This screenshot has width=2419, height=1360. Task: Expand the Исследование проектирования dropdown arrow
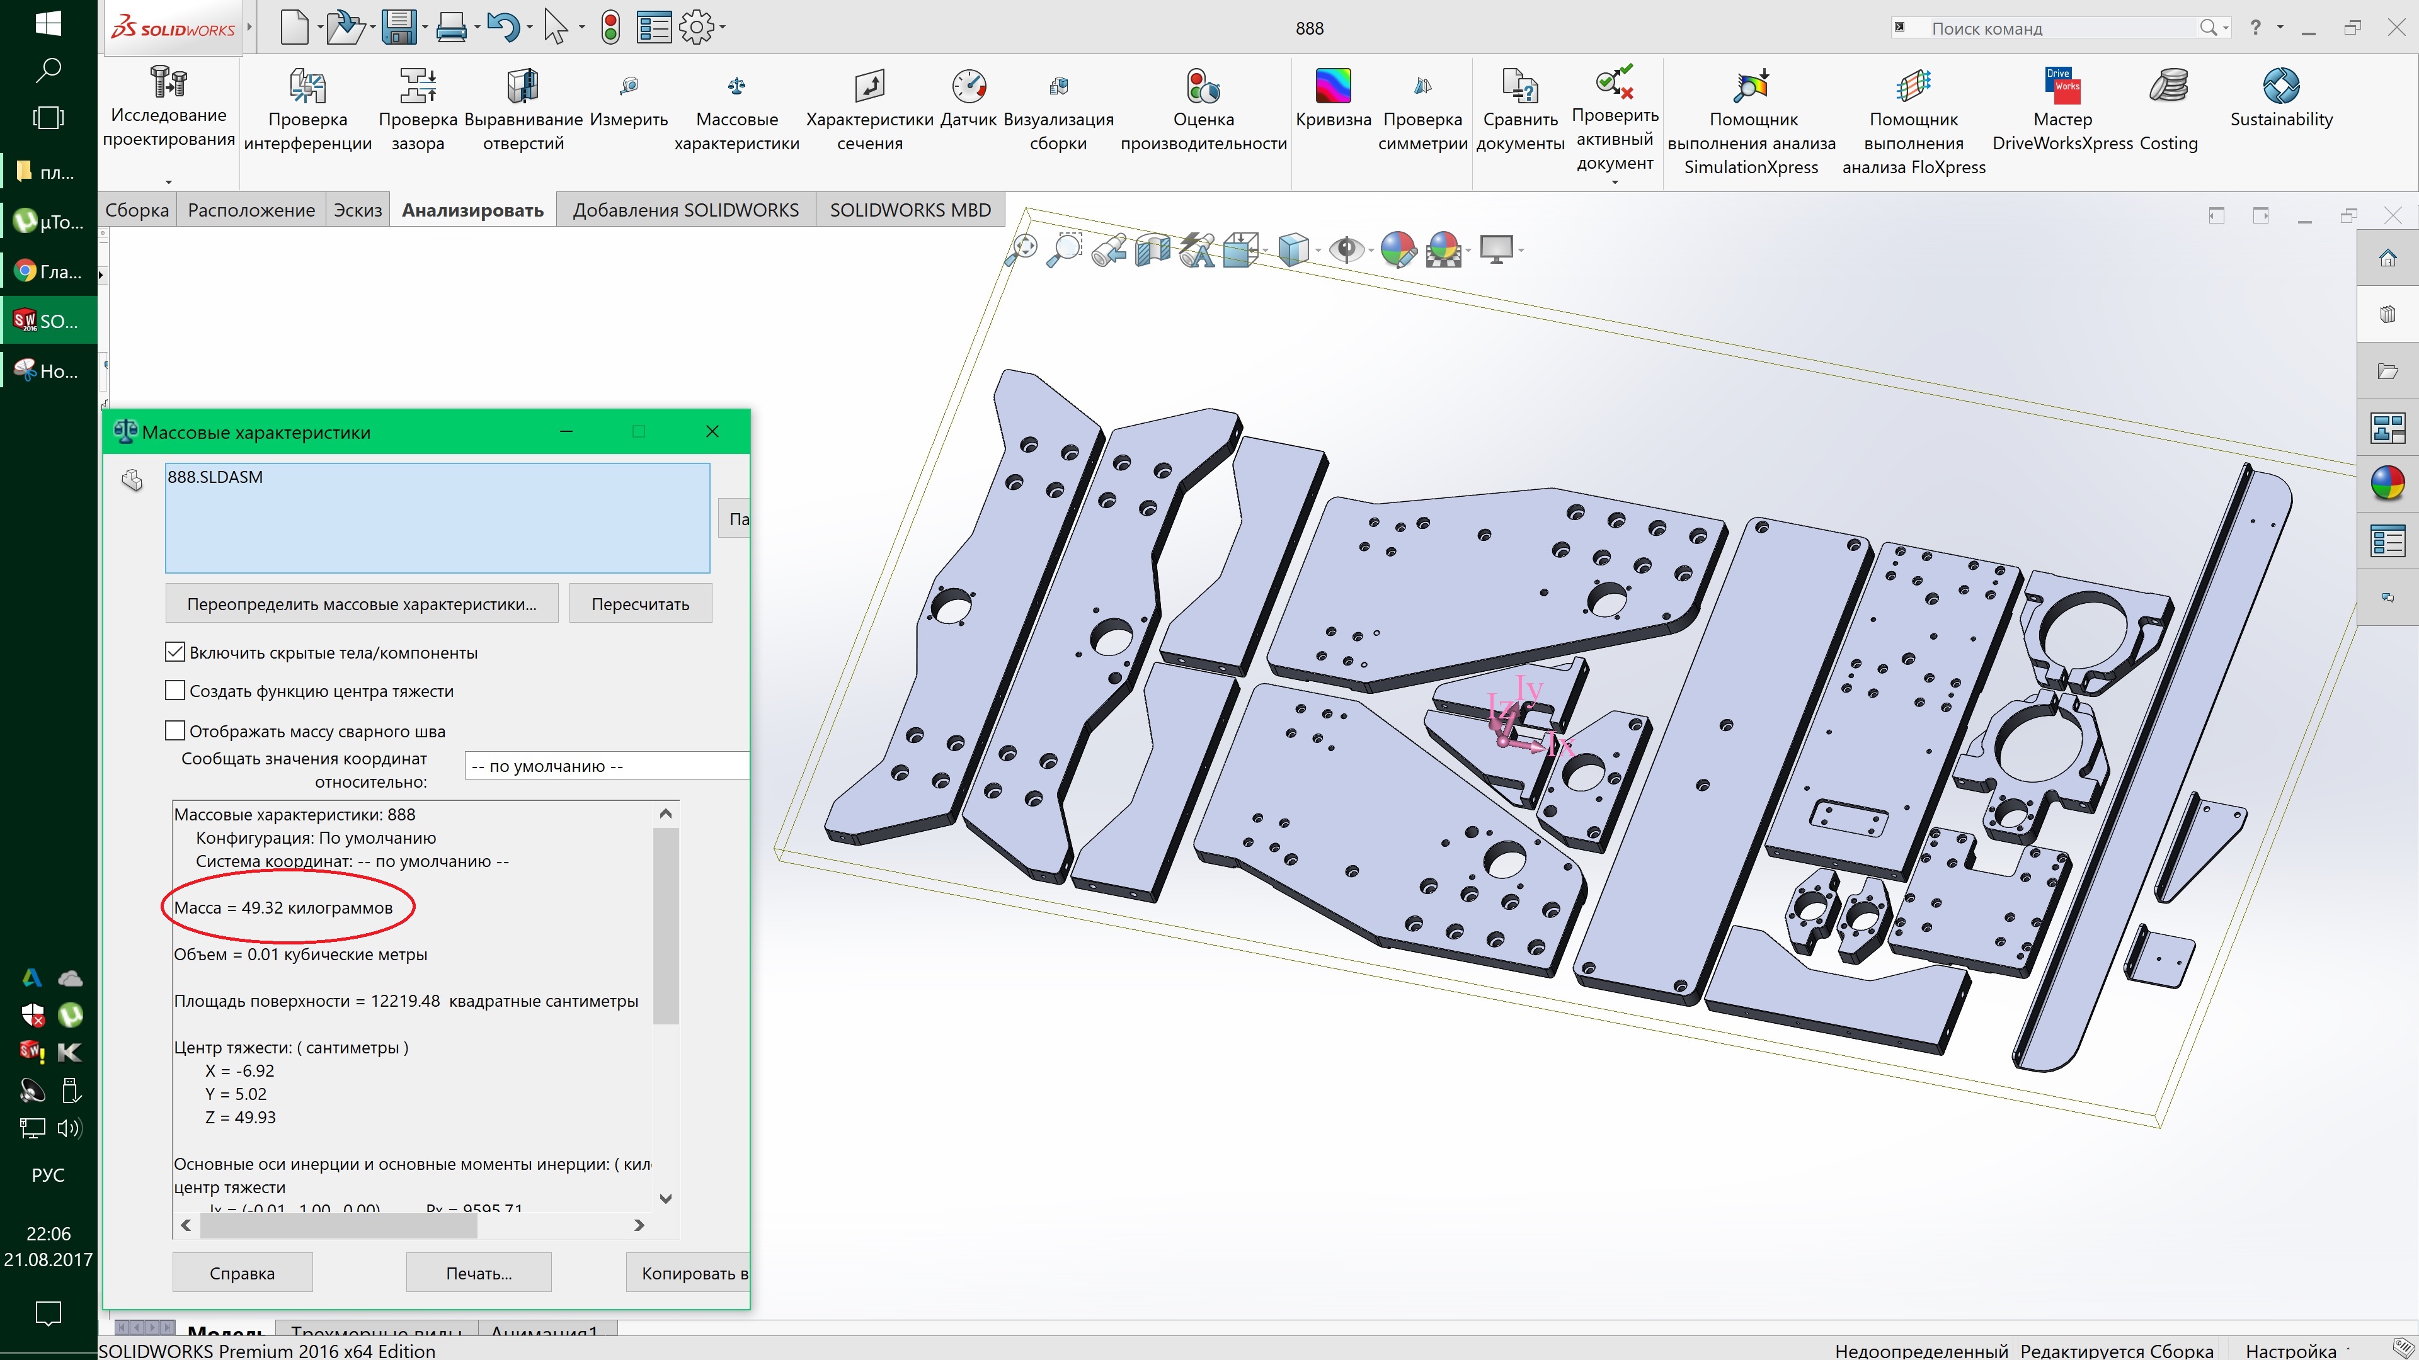point(168,181)
